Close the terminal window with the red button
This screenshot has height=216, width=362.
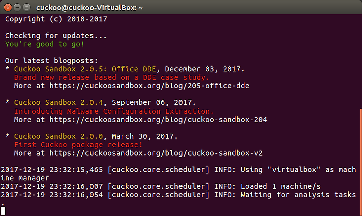click(x=8, y=8)
